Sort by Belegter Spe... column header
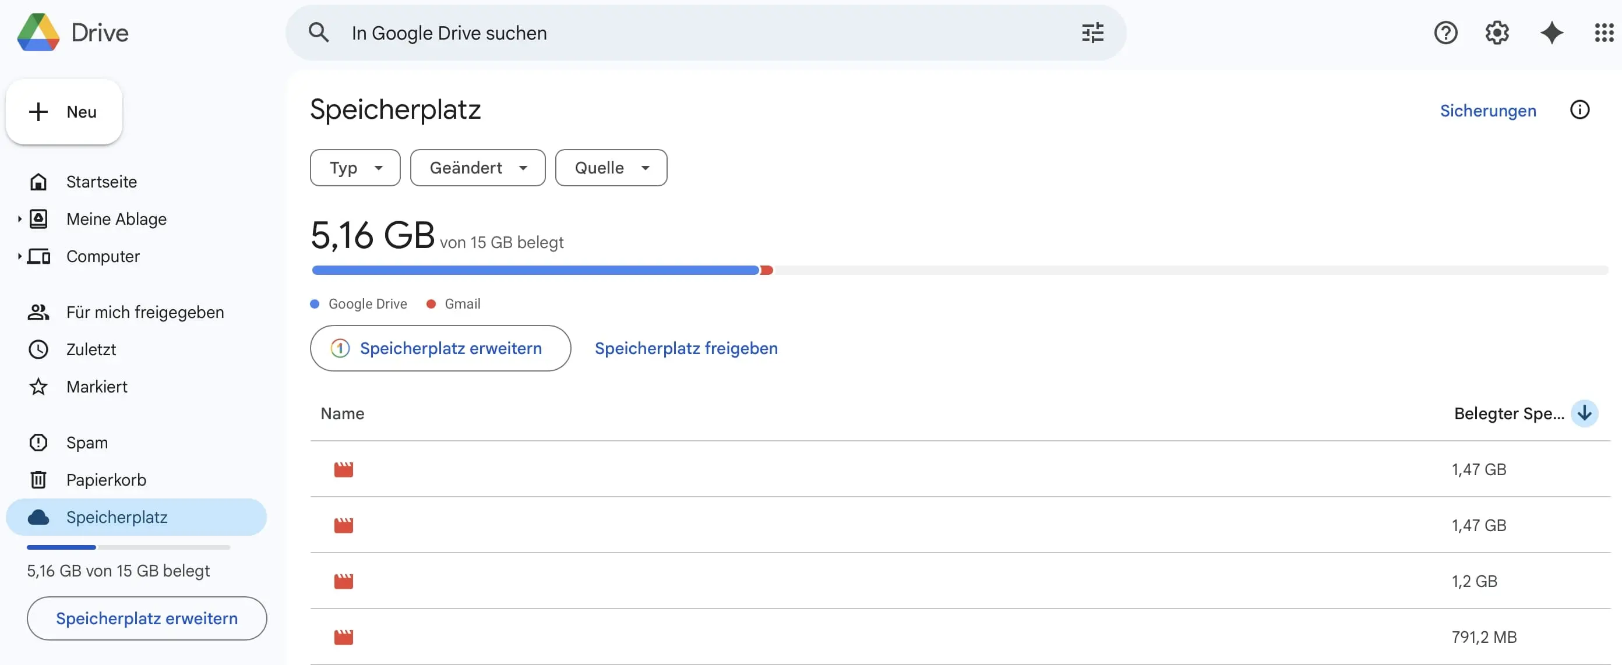Screen dimensions: 1622x665 click(1508, 413)
